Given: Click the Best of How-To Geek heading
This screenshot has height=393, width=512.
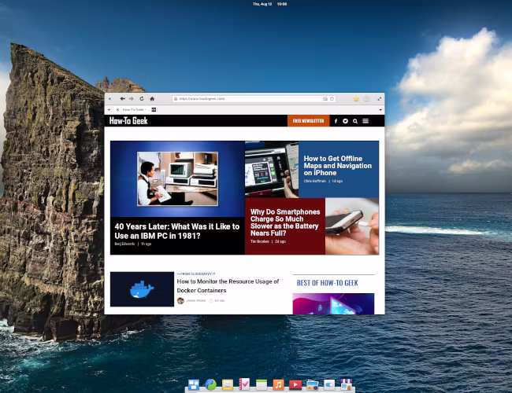Looking at the screenshot, I should pyautogui.click(x=327, y=283).
